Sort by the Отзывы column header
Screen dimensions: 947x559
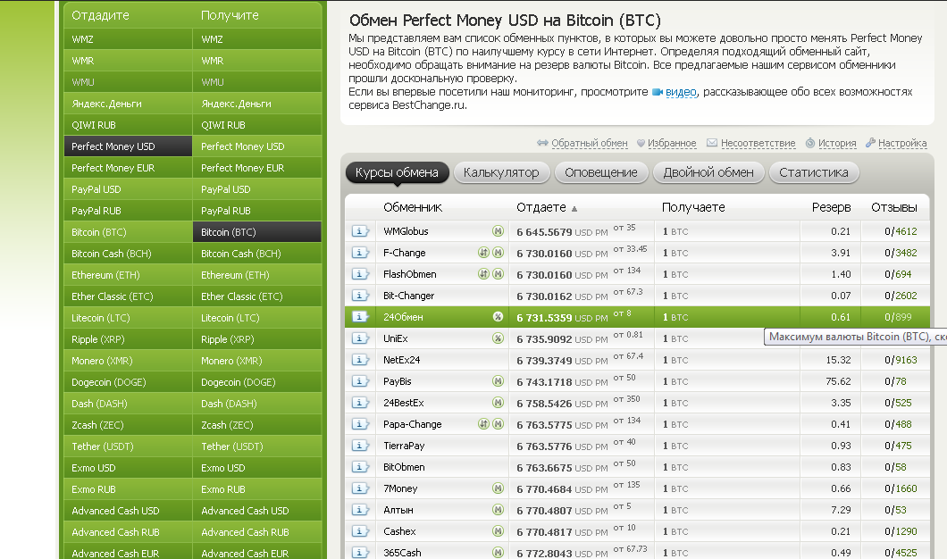pyautogui.click(x=894, y=208)
